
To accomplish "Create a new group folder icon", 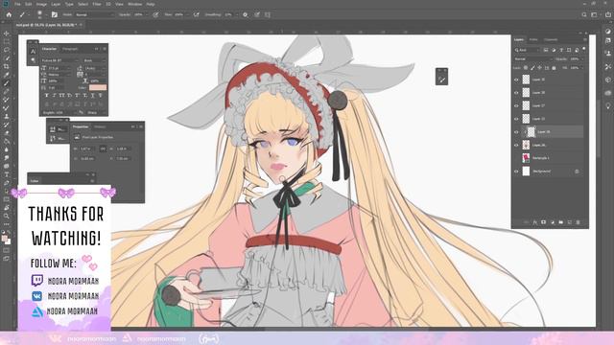I will (560, 222).
